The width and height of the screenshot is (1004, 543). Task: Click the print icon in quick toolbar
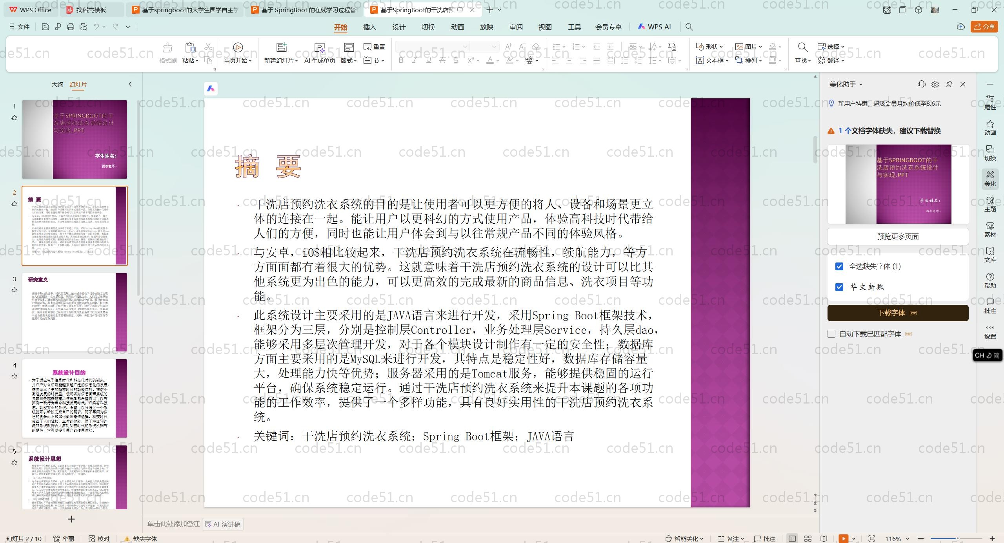71,27
